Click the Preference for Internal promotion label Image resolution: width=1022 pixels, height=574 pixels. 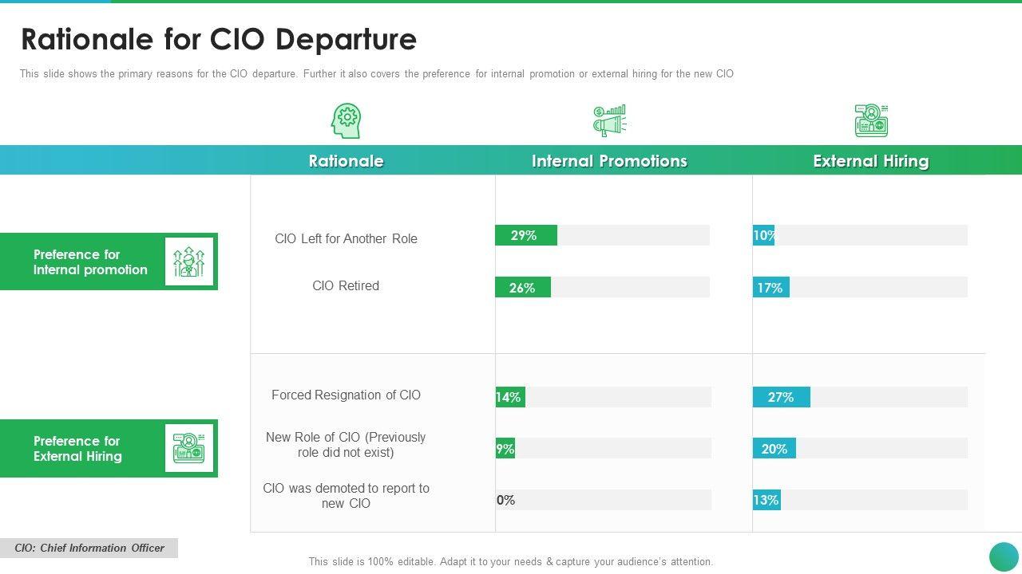click(90, 262)
